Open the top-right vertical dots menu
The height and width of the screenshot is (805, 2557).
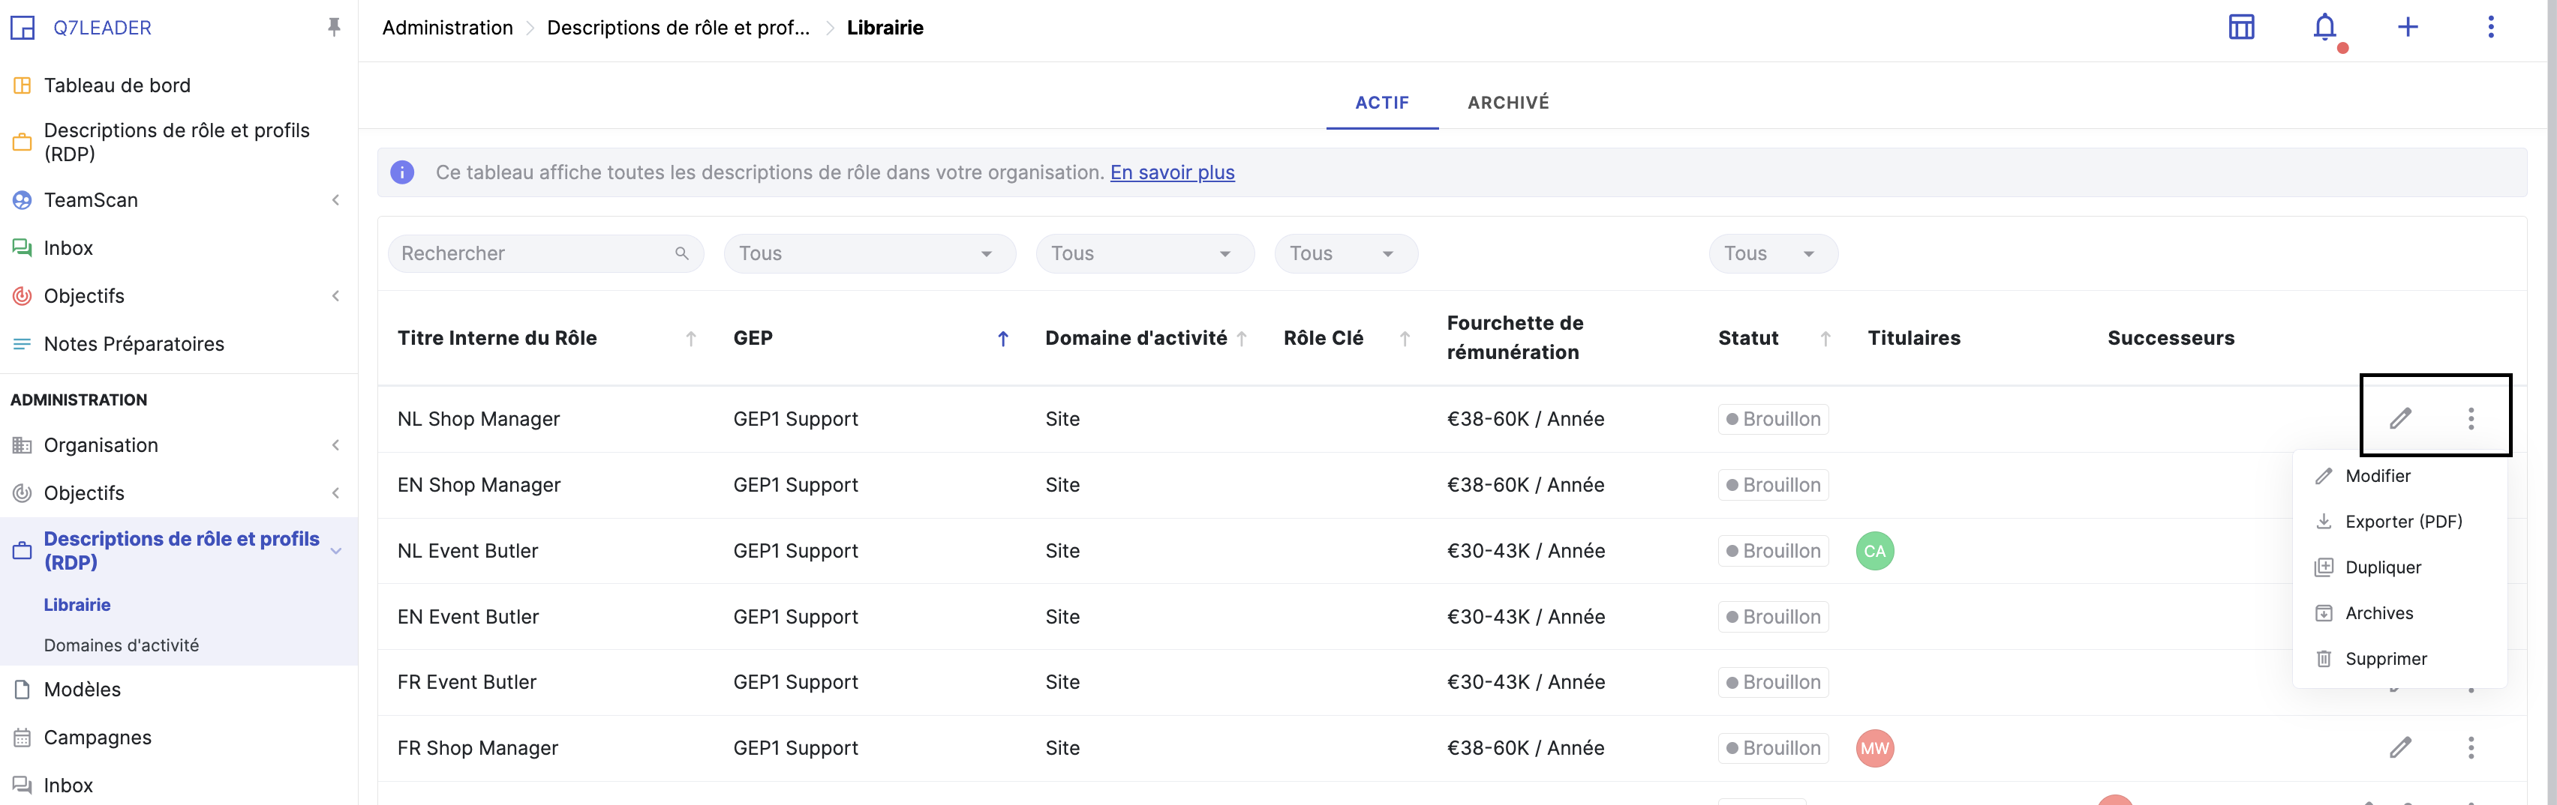(x=2489, y=28)
